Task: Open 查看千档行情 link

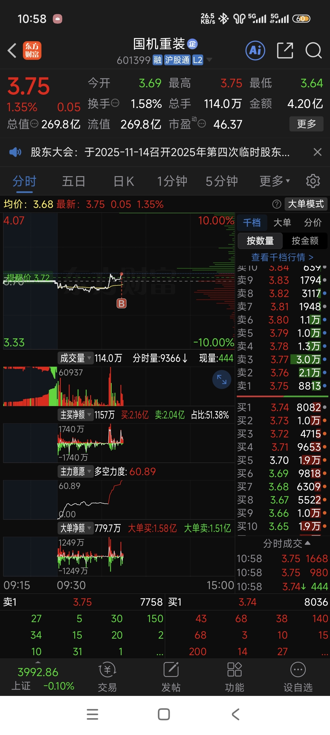Action: pos(282,257)
